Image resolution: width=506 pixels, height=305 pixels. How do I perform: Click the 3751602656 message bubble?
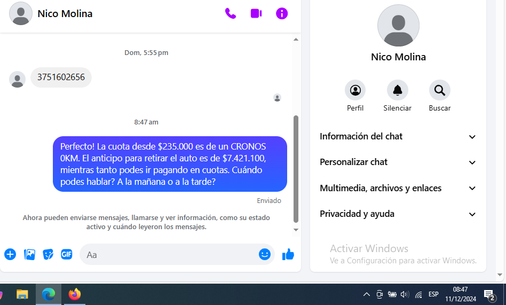click(x=61, y=77)
